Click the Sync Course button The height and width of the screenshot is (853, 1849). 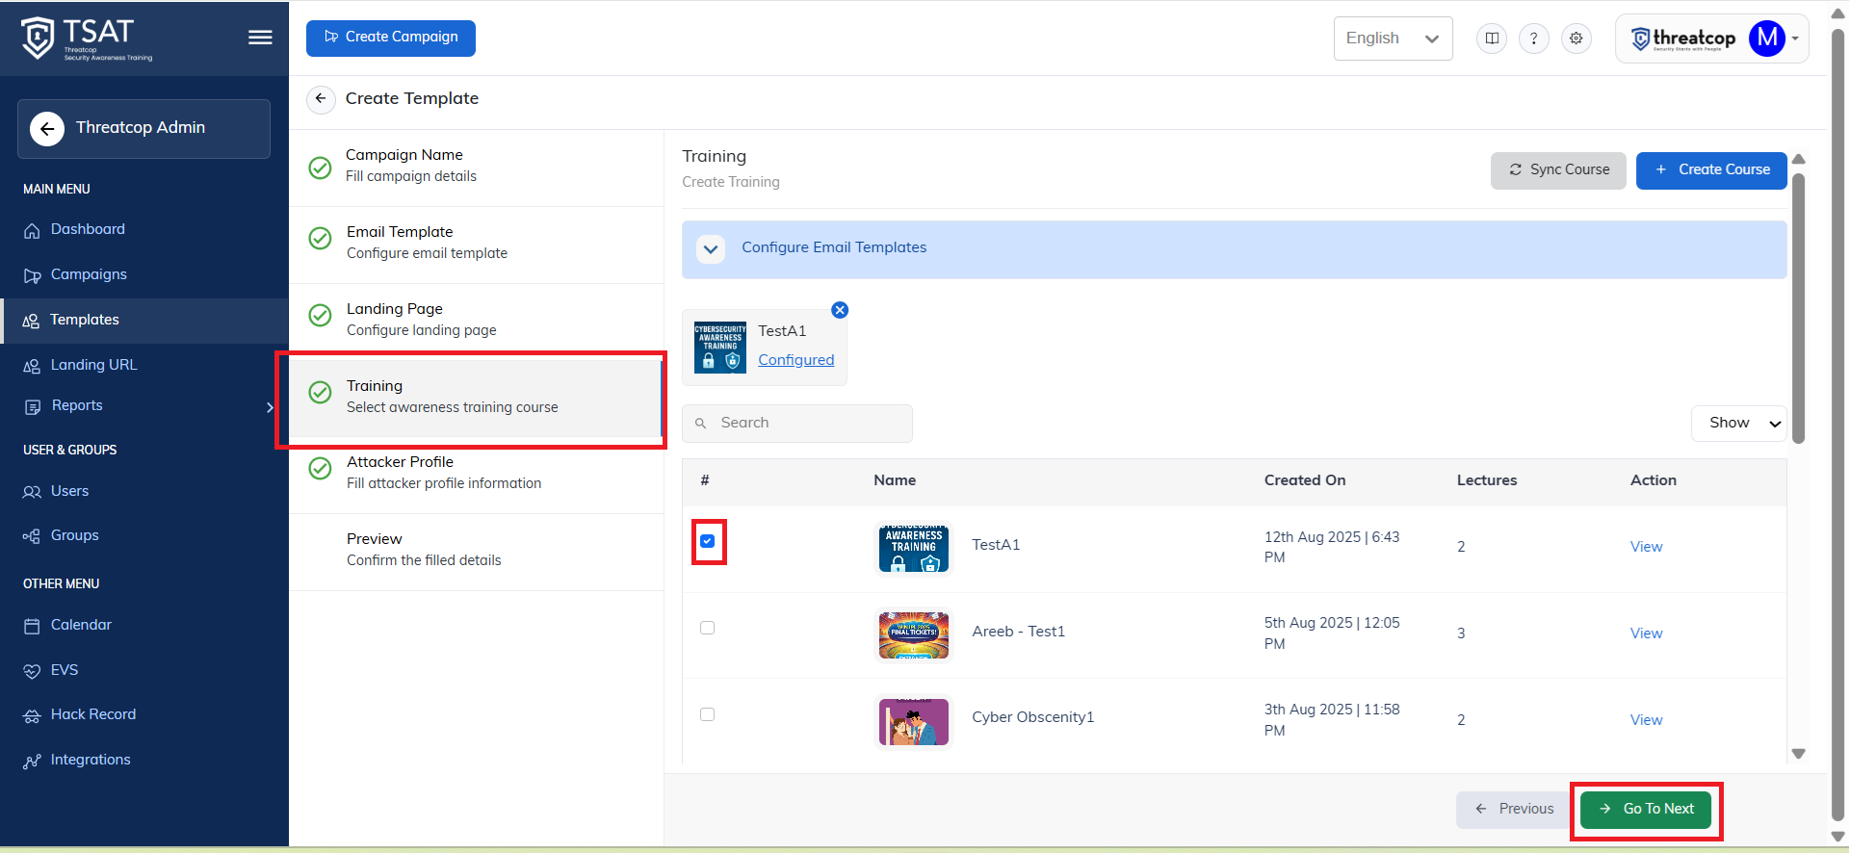pos(1558,170)
